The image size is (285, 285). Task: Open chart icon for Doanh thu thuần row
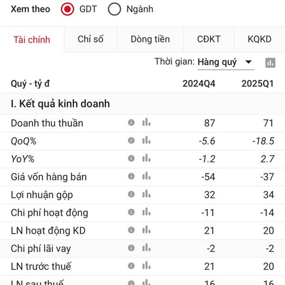coord(146,123)
